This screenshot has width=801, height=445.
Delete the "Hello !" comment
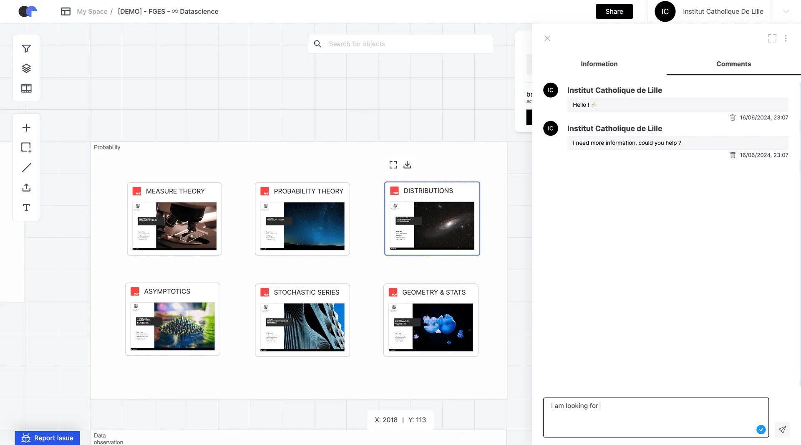point(733,118)
